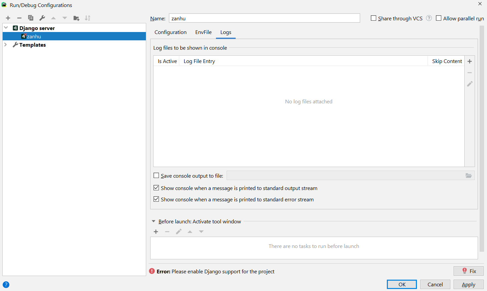Click the Apply button
The width and height of the screenshot is (487, 291).
(469, 284)
